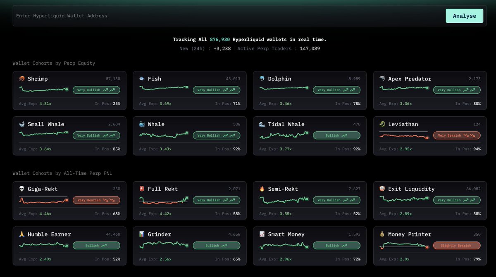Screen dimensions: 496x277
Task: Click the Dolphin cohort emoji icon
Action: [x=262, y=79]
